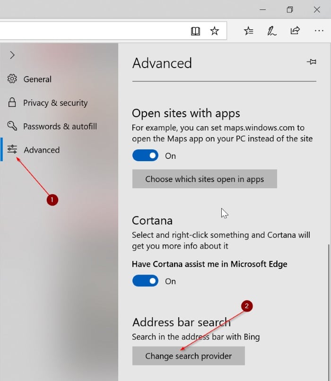Click the Cortana section heading
The image size is (331, 381).
coord(152,221)
